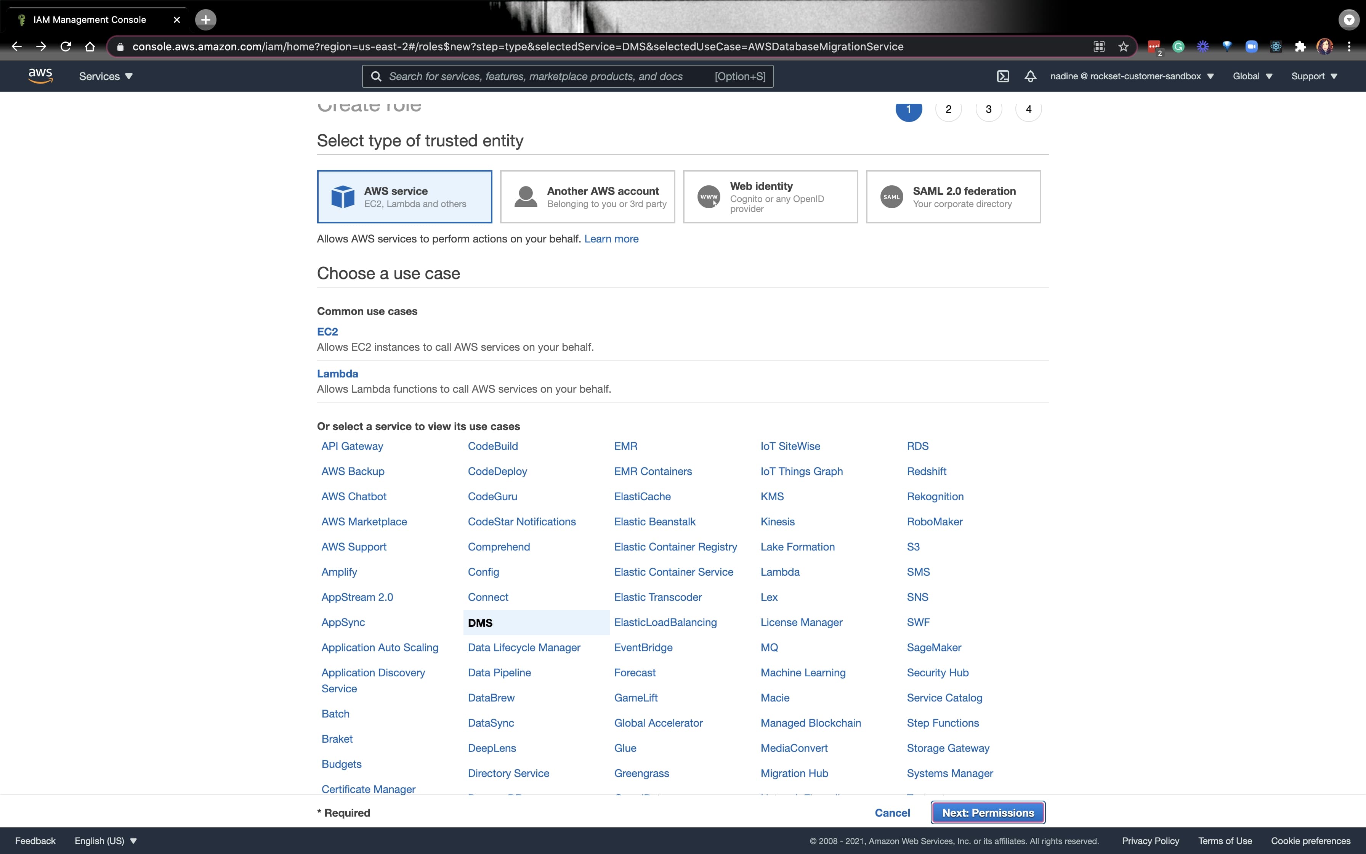Viewport: 1366px width, 854px height.
Task: Open the Services dropdown menu
Action: tap(104, 76)
